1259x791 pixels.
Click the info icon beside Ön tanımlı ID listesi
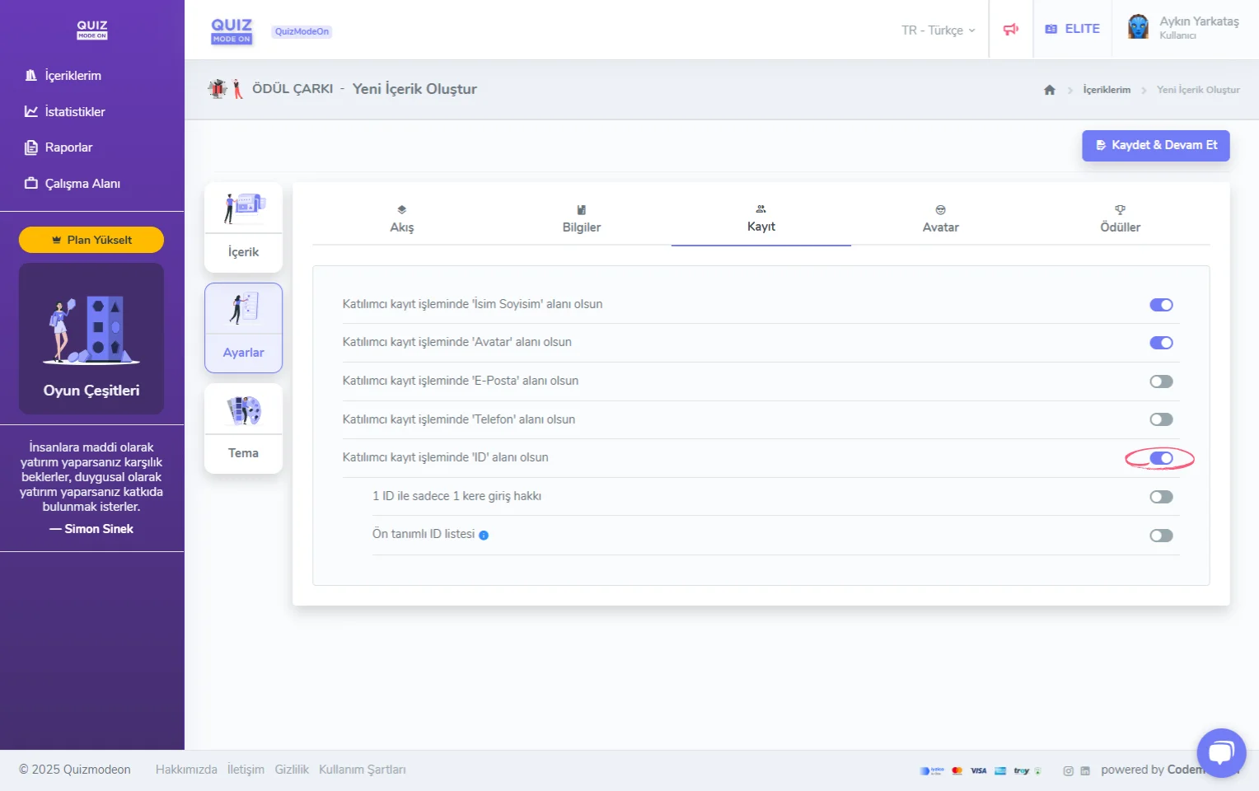484,535
